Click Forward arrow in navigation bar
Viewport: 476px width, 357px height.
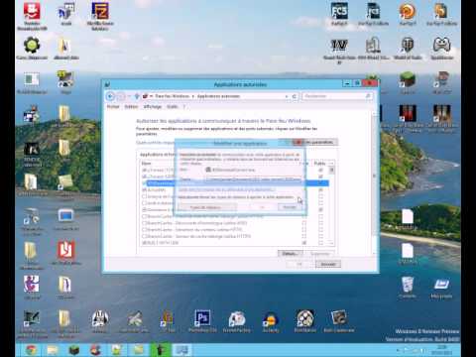coord(121,96)
